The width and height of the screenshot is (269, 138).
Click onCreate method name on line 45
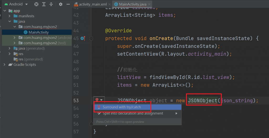click(161, 39)
